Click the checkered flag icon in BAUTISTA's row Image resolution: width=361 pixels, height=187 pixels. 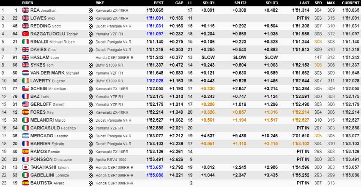(90, 183)
